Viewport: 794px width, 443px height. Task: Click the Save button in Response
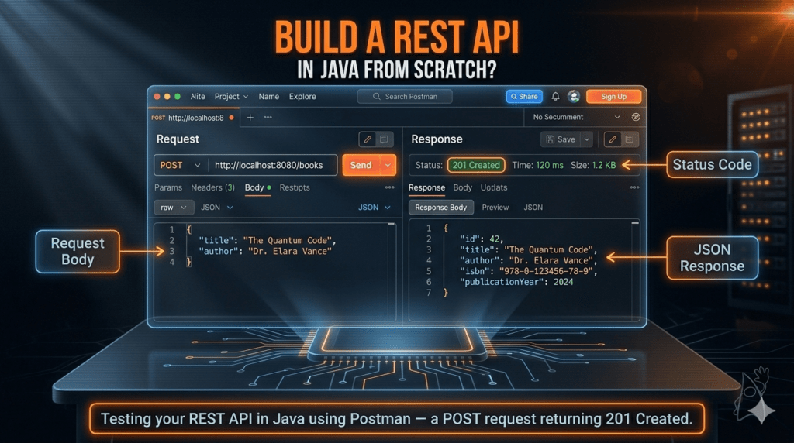(x=561, y=139)
